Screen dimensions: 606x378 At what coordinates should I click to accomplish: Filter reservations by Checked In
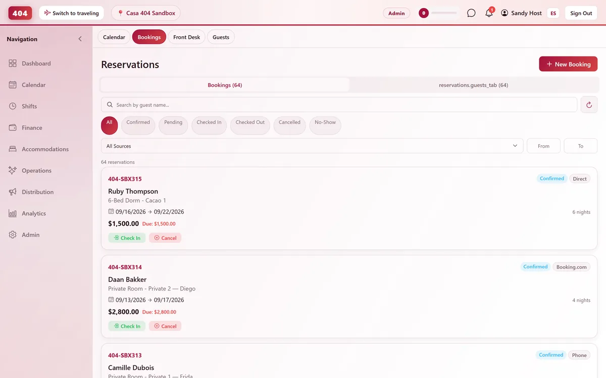(x=209, y=125)
